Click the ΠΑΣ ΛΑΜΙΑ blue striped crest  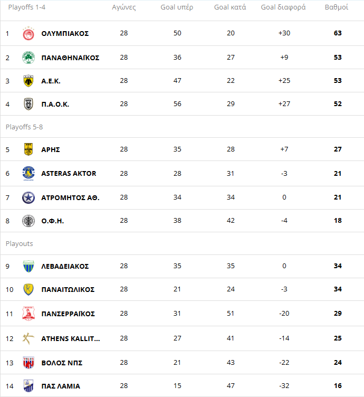coord(28,386)
